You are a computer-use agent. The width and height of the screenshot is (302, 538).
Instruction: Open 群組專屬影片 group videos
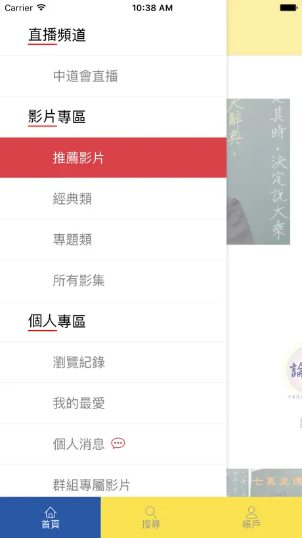(113, 481)
